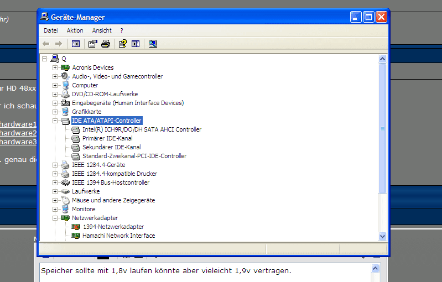Screen dimensions: 442x282
Task: Click the disabled 1394-Netzwerkadapter icon
Action: [x=76, y=227]
